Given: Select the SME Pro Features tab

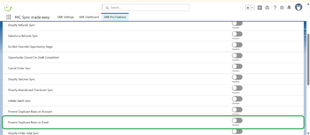Looking at the screenshot, I should [x=115, y=17].
